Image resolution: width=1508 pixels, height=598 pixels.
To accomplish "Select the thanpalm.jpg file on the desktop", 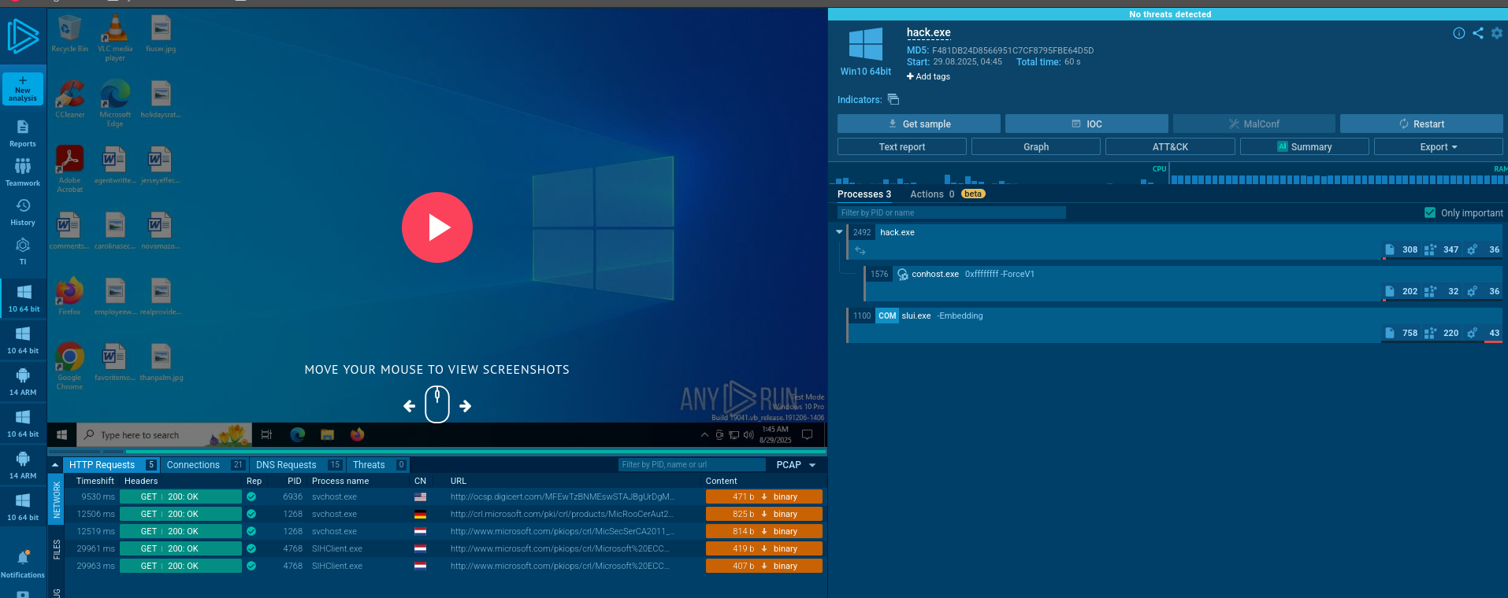I will coord(161,363).
